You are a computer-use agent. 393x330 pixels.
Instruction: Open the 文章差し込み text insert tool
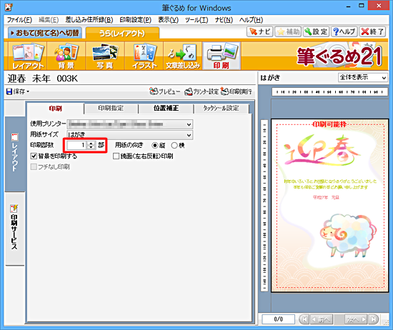183,56
